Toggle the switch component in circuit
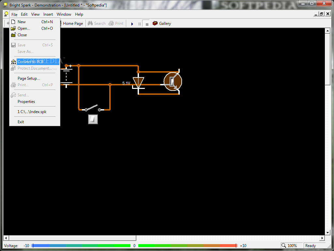Screen dimensions: 334x251 93,108
